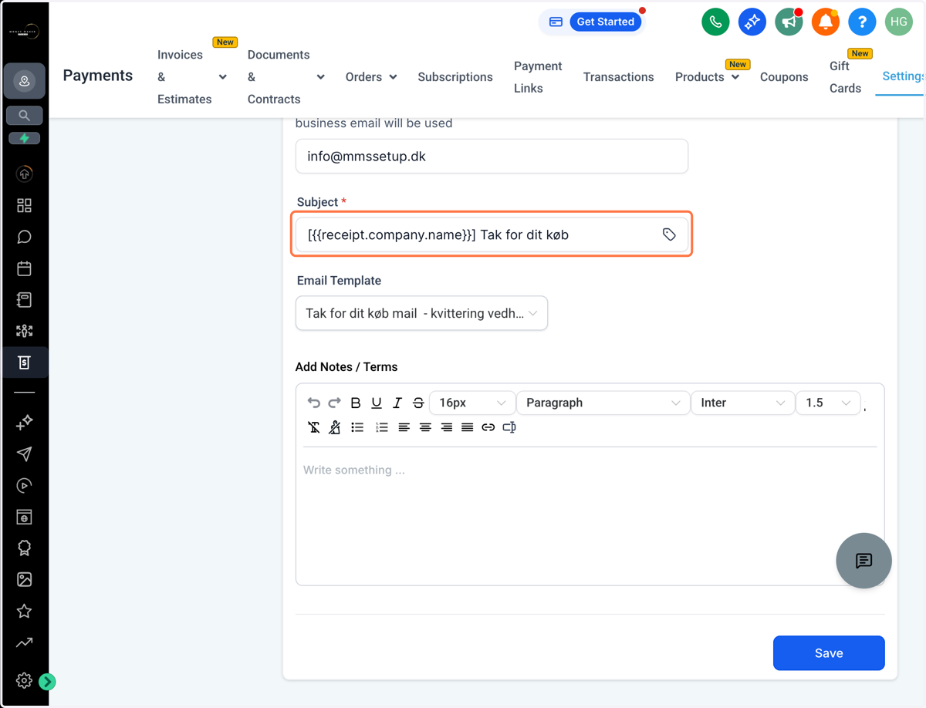926x708 pixels.
Task: Click the megaphone announcements icon
Action: tap(789, 22)
